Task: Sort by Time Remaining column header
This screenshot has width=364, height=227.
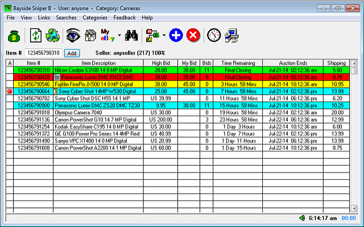Action: (238, 63)
